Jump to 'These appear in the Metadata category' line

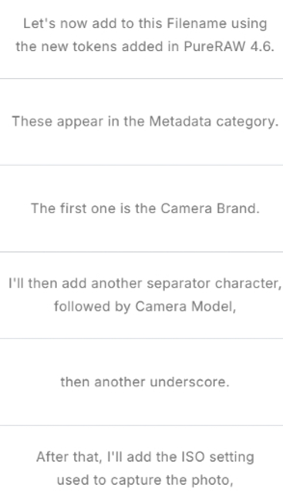[x=141, y=122]
